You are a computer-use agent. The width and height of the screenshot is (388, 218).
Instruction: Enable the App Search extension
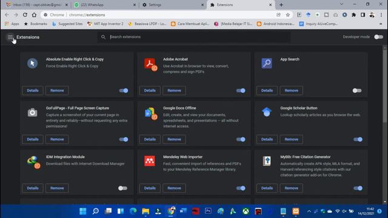pyautogui.click(x=357, y=90)
